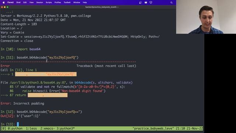Click the Content-Length = 189 line
This screenshot has height=133, width=236.
coord(19,24)
